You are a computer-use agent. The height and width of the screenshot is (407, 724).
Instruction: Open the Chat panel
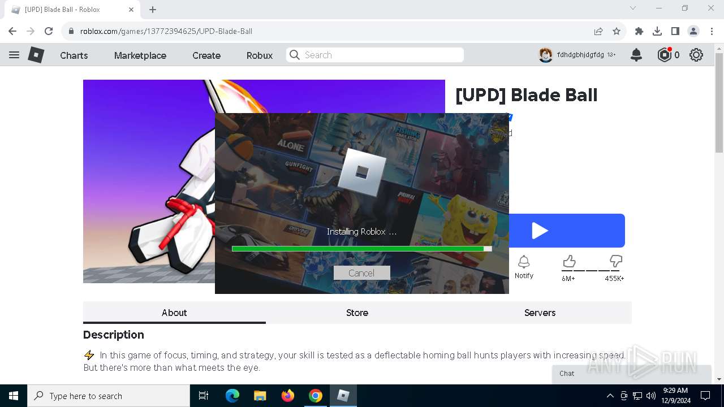pos(631,374)
